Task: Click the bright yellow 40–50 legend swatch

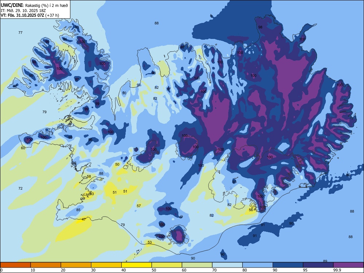Action: tap(136, 265)
